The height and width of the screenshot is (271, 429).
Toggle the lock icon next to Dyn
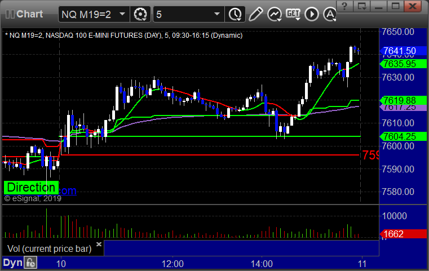click(30, 263)
